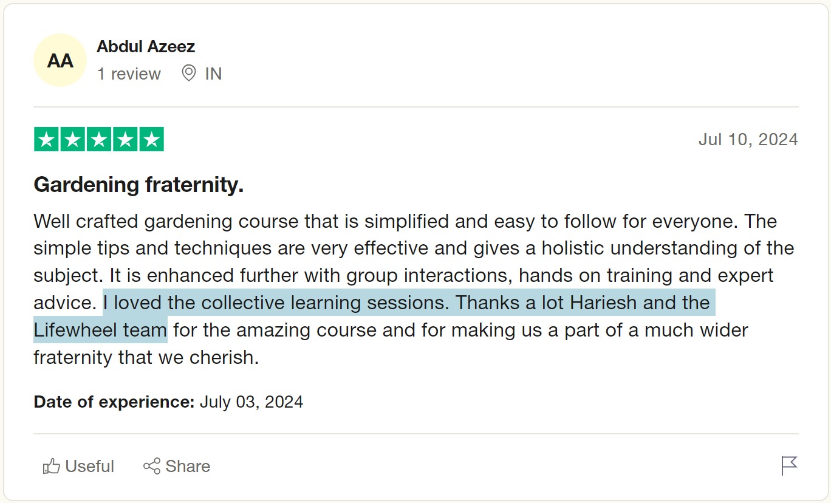This screenshot has height=503, width=831.
Task: Click the fourth green rating star
Action: click(125, 140)
